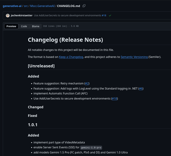Viewport: 171px width, 156px height.
Task: Copy file path using the copy icon
Action: pos(84,6)
